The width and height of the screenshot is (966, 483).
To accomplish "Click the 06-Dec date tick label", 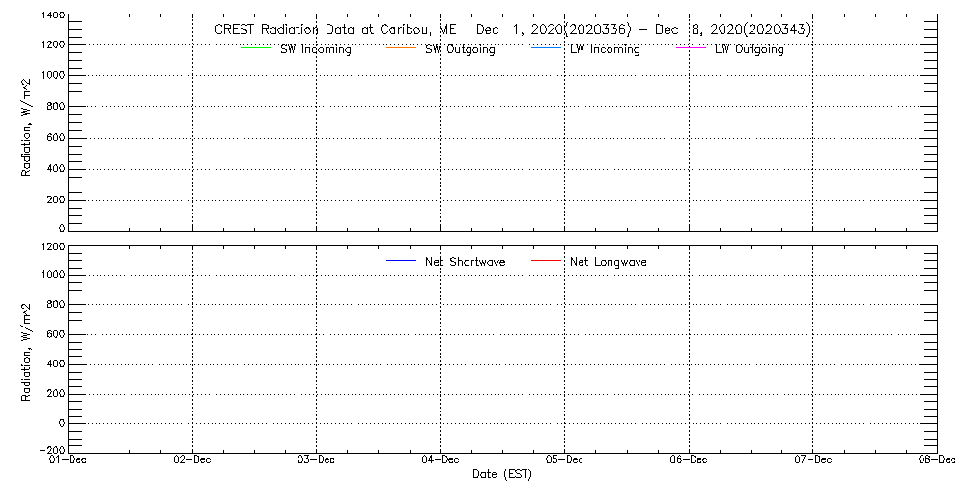I will 689,461.
